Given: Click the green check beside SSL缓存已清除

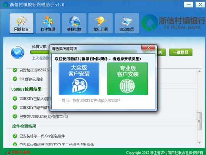Looking at the screenshot, I should (x=15, y=79).
